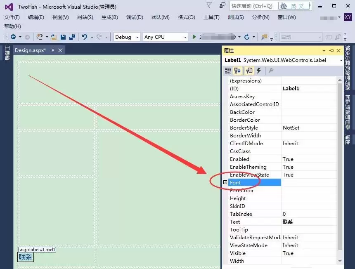Expand the Font property group

point(225,182)
